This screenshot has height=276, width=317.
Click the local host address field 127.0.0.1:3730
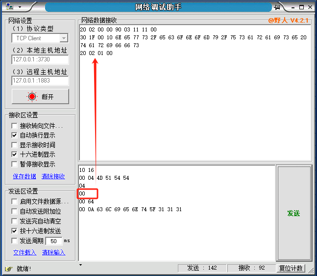pos(40,59)
